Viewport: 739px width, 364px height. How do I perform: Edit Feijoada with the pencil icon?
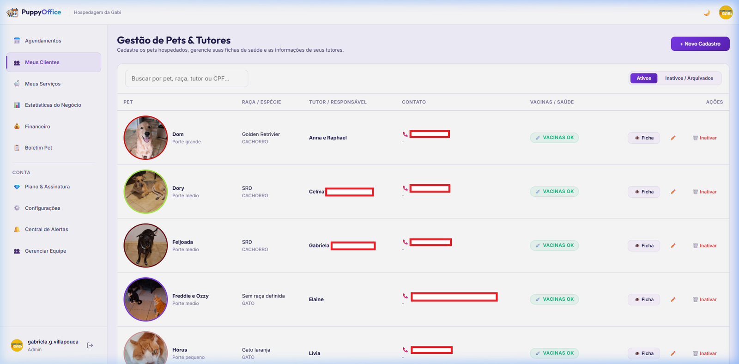click(673, 246)
